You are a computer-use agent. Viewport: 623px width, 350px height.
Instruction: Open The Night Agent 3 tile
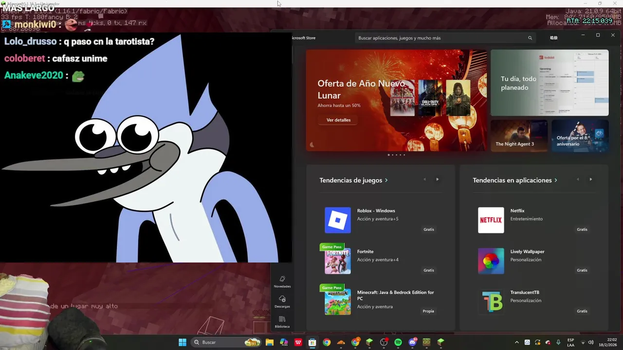(519, 136)
